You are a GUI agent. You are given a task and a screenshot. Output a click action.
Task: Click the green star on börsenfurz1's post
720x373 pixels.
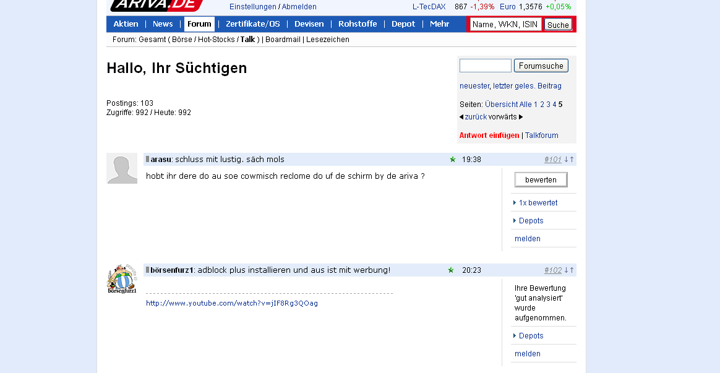(x=451, y=270)
